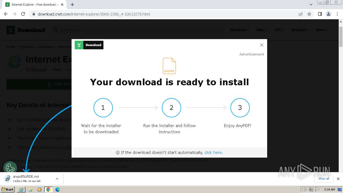Open Browsers breadcrumb link

46,47
